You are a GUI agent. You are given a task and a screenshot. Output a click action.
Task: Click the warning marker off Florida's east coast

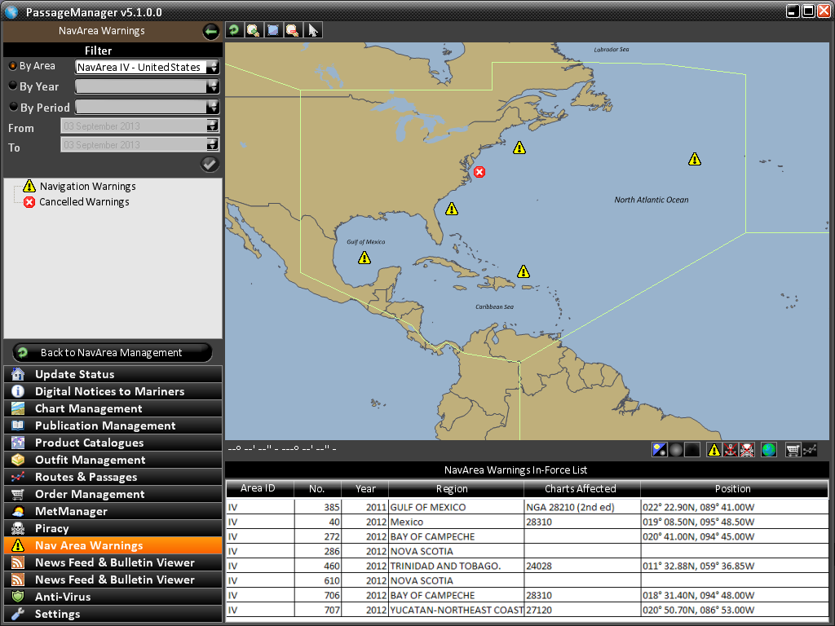(452, 209)
